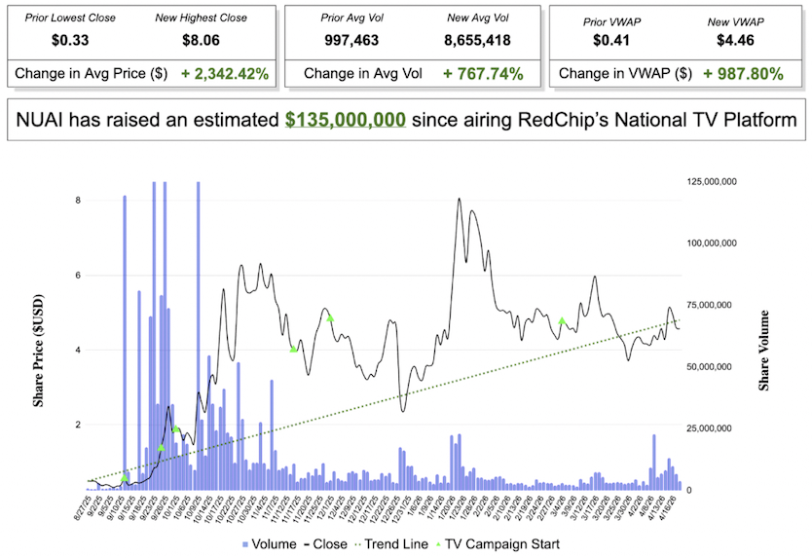Image resolution: width=812 pixels, height=558 pixels.
Task: Click the TV Campaign Start legend entry
Action: tap(498, 544)
